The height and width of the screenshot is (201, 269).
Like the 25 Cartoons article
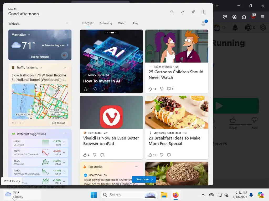click(150, 89)
